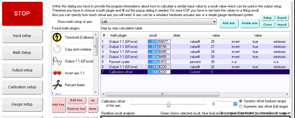Open the axis dropdown showing Left

tap(159, 22)
